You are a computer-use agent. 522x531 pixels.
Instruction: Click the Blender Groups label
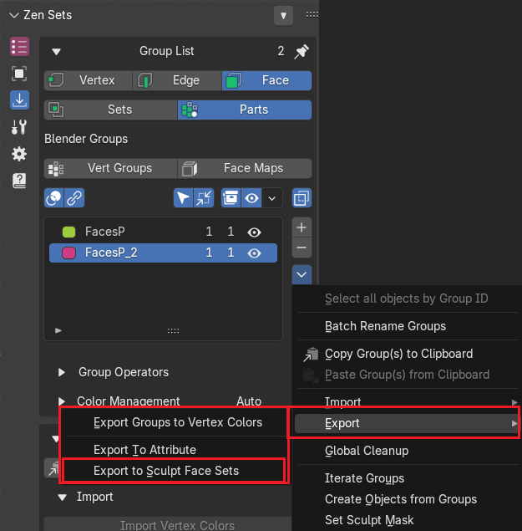pyautogui.click(x=86, y=139)
